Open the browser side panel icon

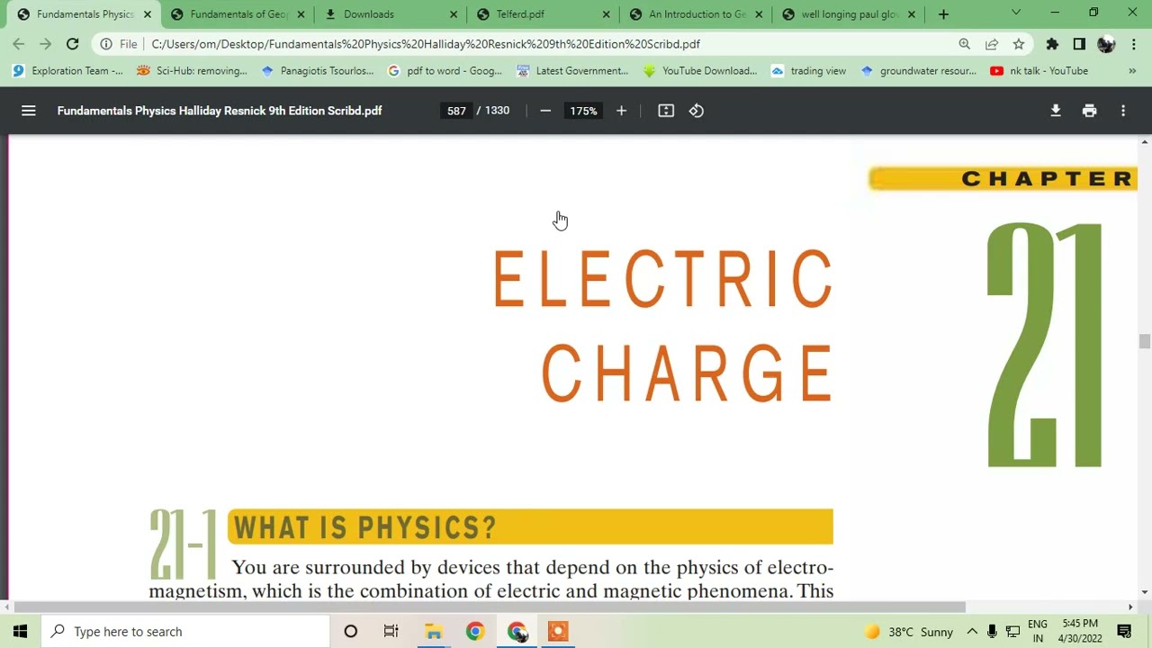click(1079, 43)
